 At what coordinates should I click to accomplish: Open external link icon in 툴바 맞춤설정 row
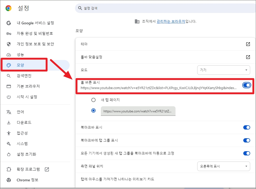pos(248,57)
